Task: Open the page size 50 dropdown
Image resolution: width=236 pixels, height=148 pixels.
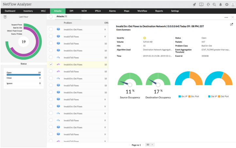Action: pyautogui.click(x=150, y=144)
